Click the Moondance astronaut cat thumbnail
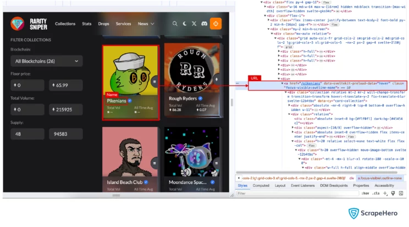Screen dimensions: 409x227 [x=192, y=152]
